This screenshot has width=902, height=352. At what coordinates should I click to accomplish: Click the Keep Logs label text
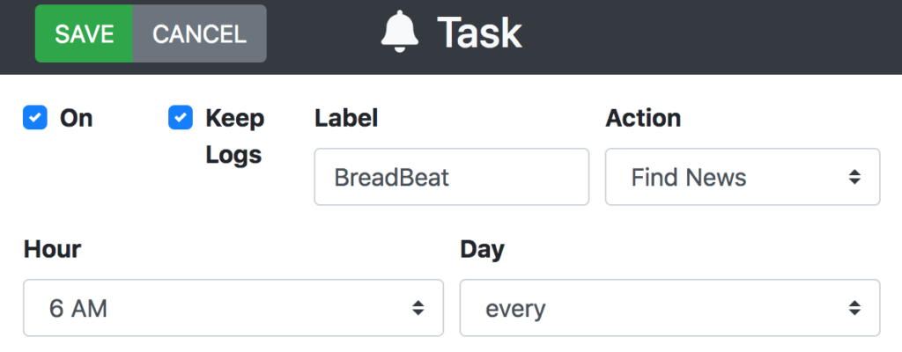(234, 136)
